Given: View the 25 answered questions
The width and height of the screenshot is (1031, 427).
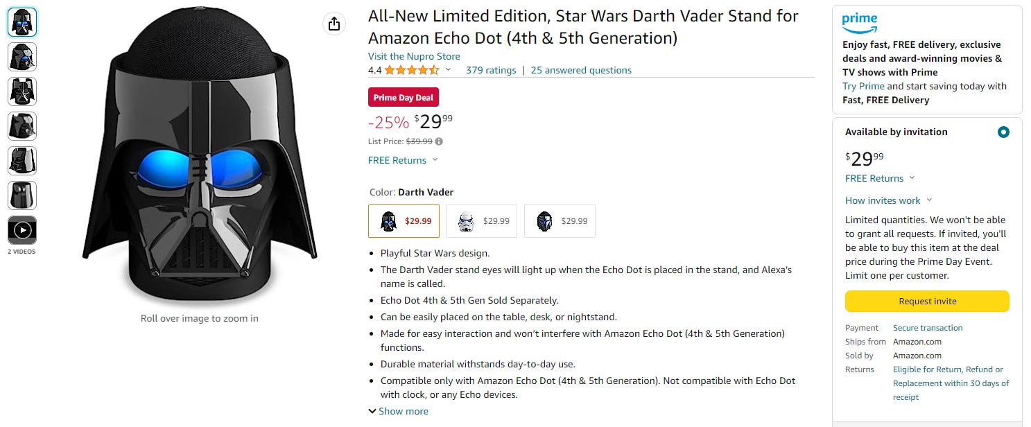Looking at the screenshot, I should (x=580, y=70).
